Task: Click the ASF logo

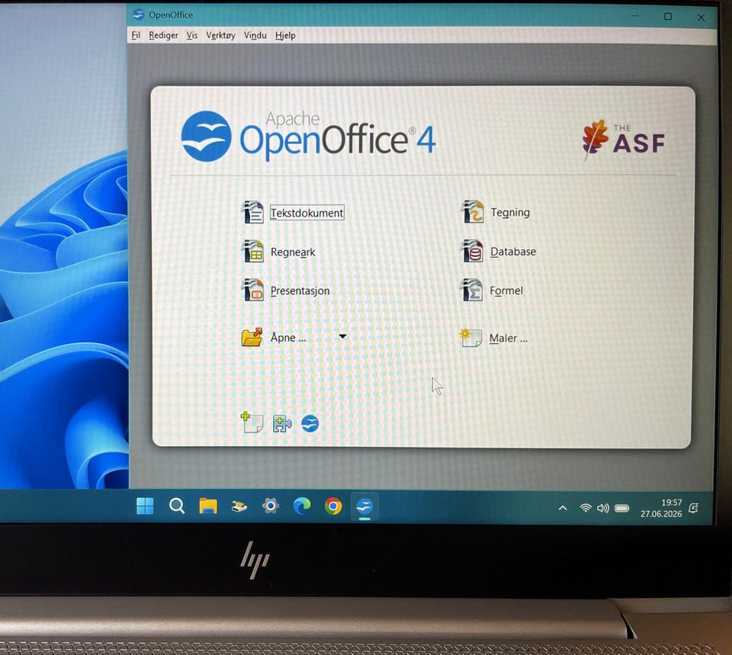Action: click(624, 140)
